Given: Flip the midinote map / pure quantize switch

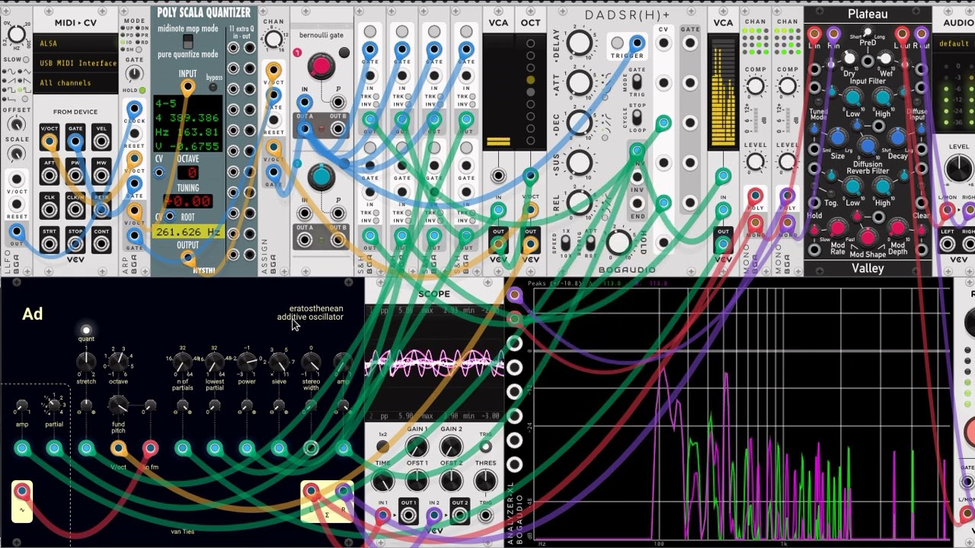Looking at the screenshot, I should click(x=188, y=42).
